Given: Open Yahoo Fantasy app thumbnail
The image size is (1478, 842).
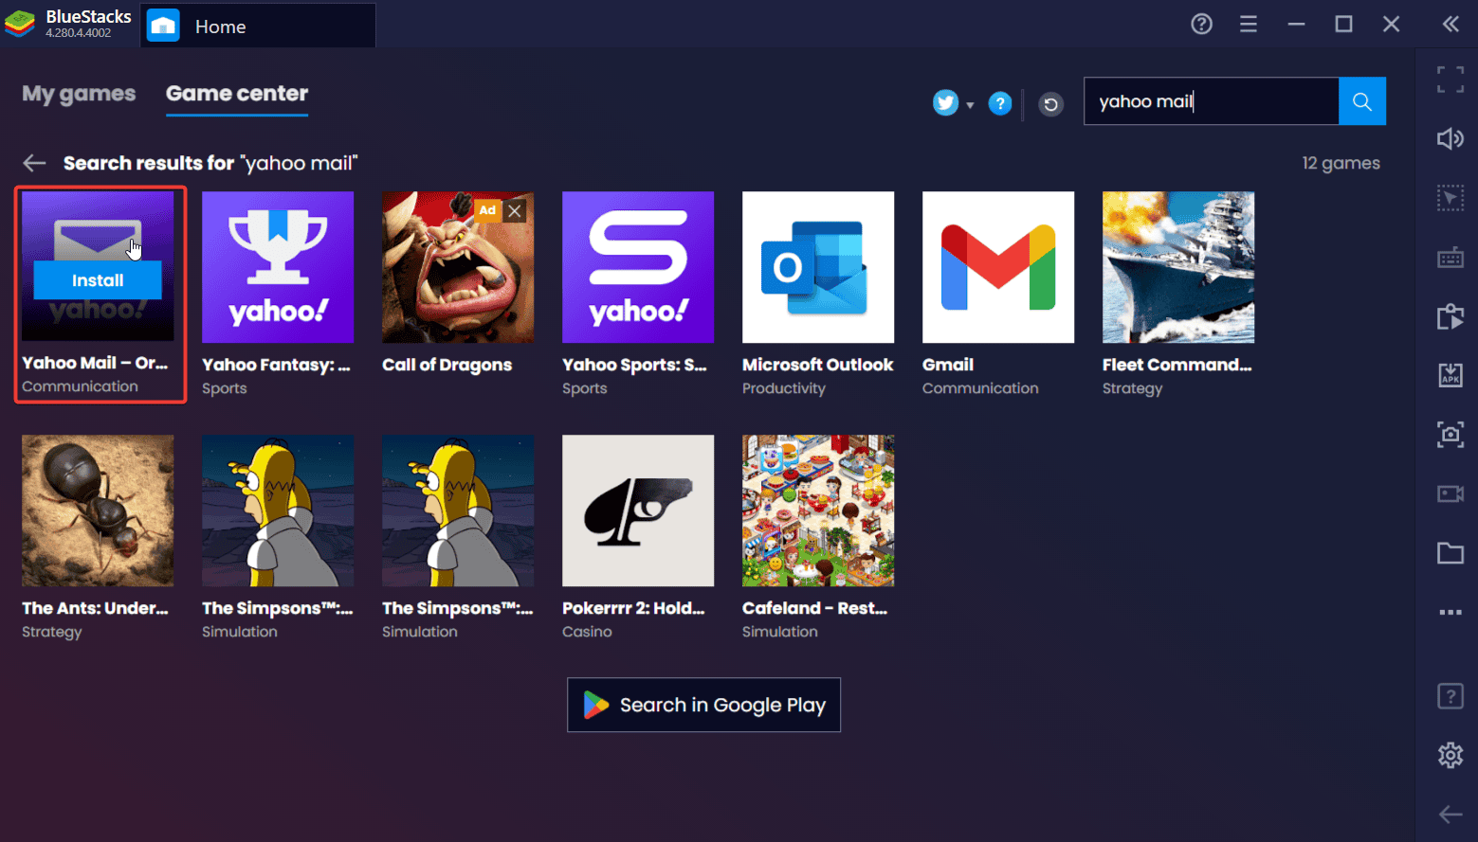Looking at the screenshot, I should 278,267.
